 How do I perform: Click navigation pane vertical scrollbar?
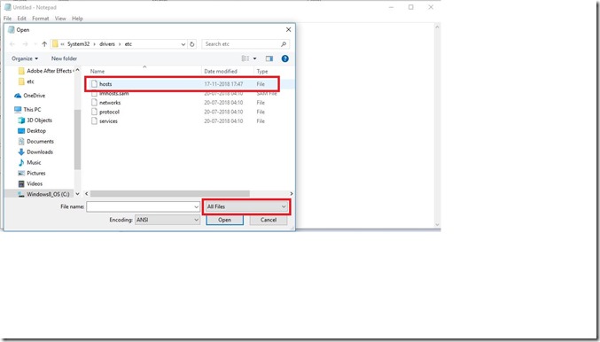coord(77,140)
